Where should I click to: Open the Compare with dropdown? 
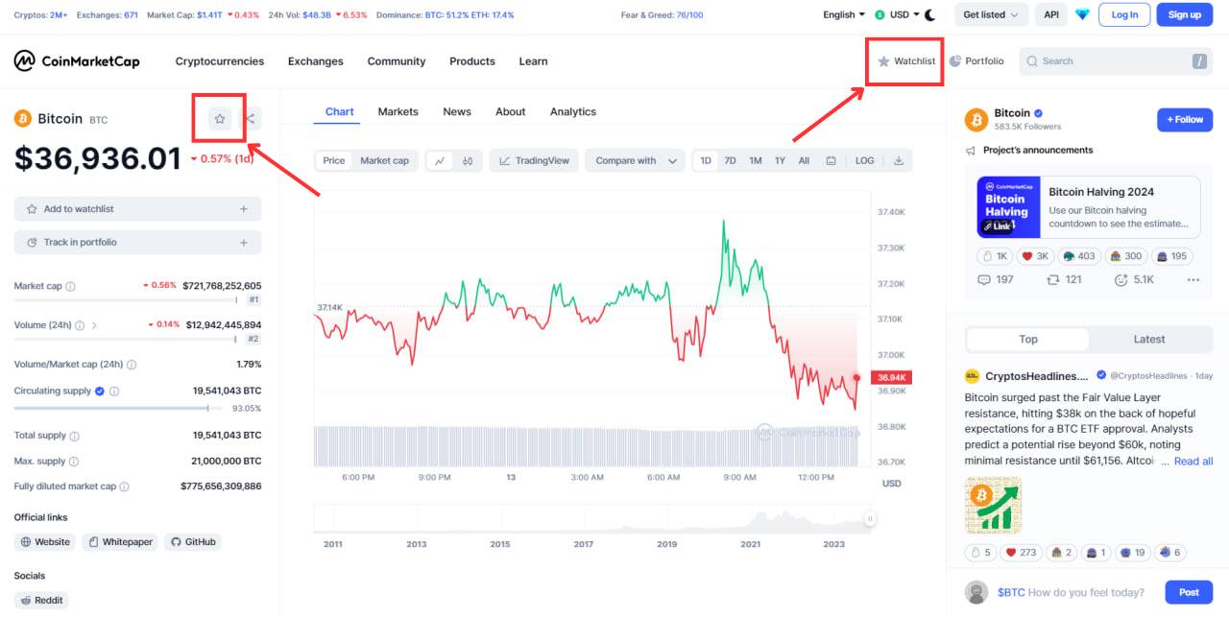(x=635, y=161)
